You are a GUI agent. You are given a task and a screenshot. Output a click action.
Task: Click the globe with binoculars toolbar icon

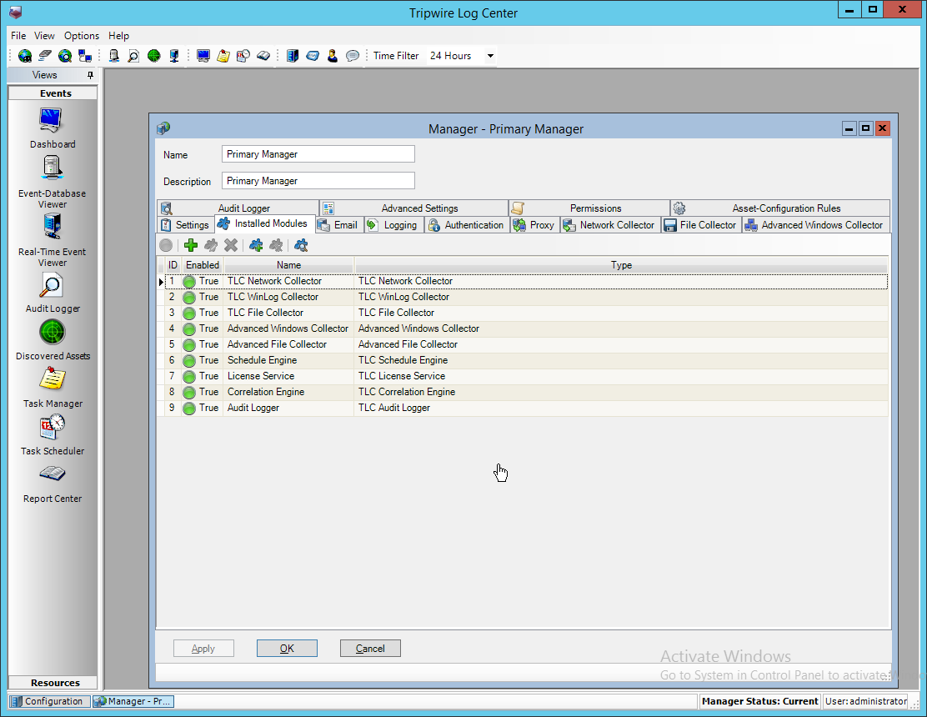tap(25, 56)
